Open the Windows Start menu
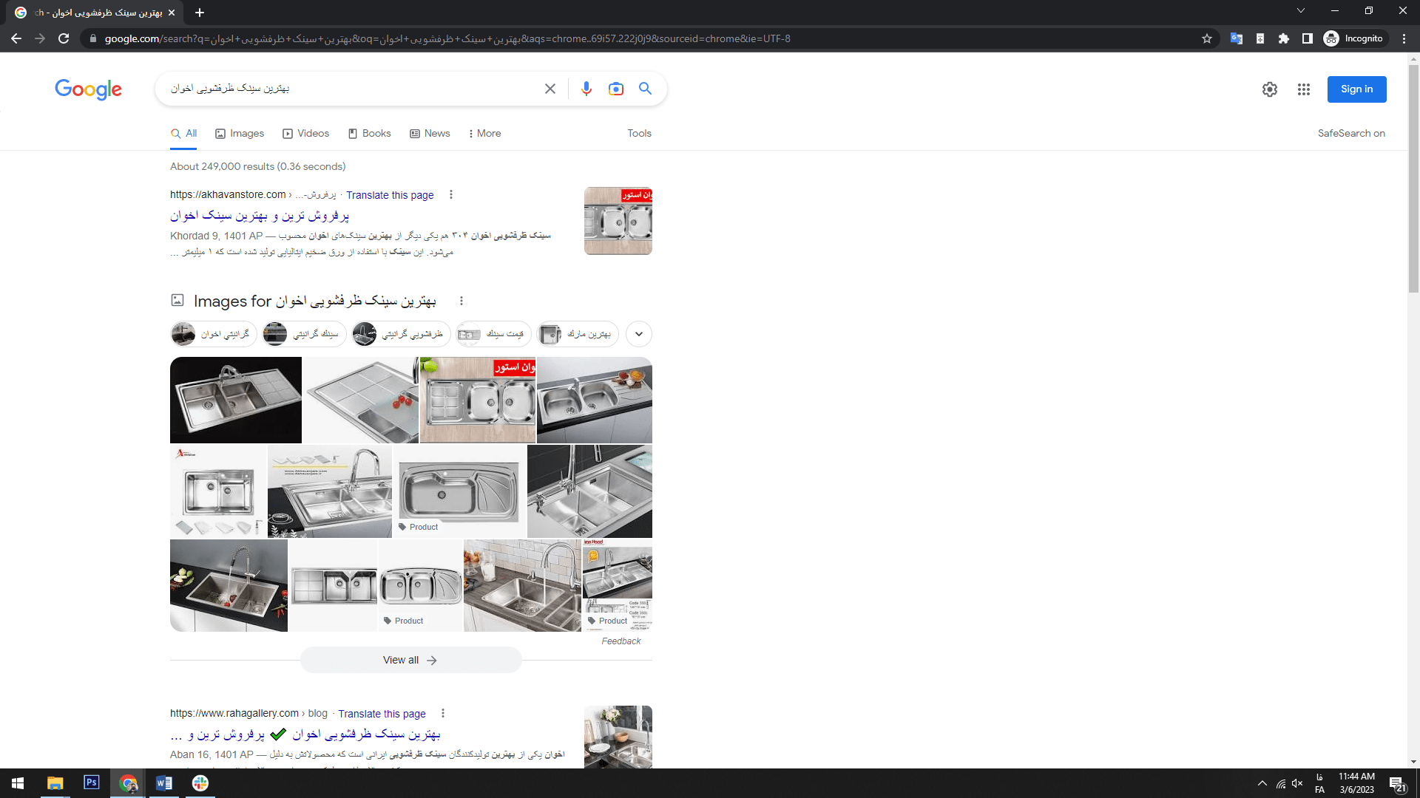The image size is (1420, 798). pos(18,783)
